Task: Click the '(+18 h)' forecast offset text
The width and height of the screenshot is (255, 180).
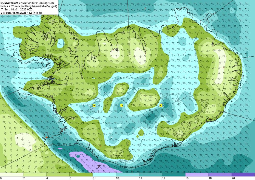Action: pos(37,13)
